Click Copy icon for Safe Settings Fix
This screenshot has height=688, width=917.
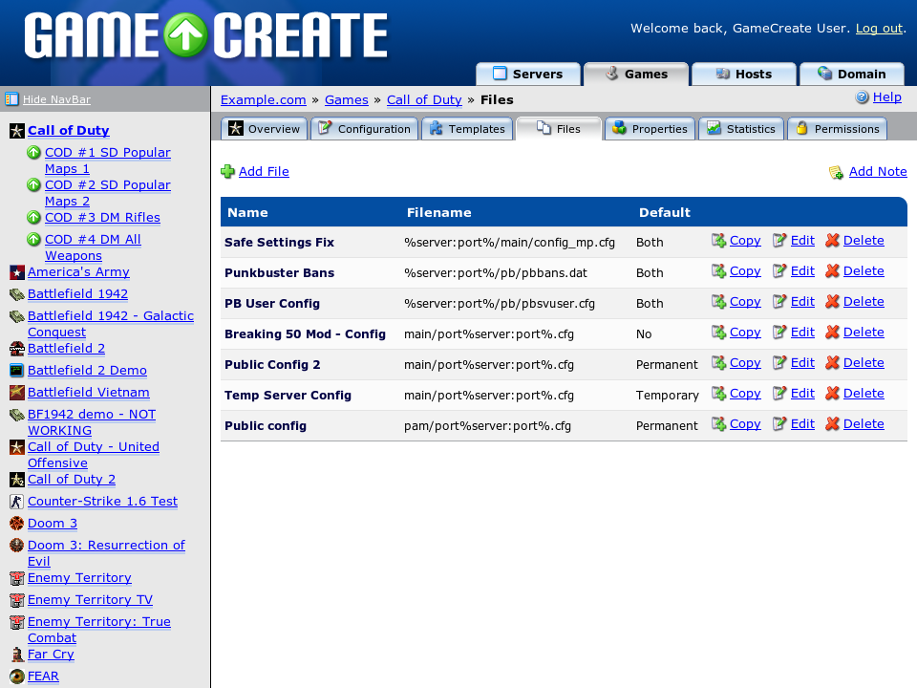coord(718,241)
